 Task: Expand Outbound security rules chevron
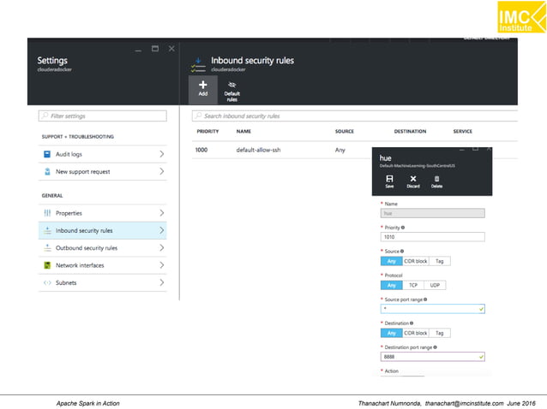click(x=161, y=248)
